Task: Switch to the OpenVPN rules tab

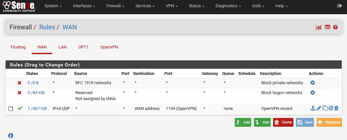Action: pos(109,47)
